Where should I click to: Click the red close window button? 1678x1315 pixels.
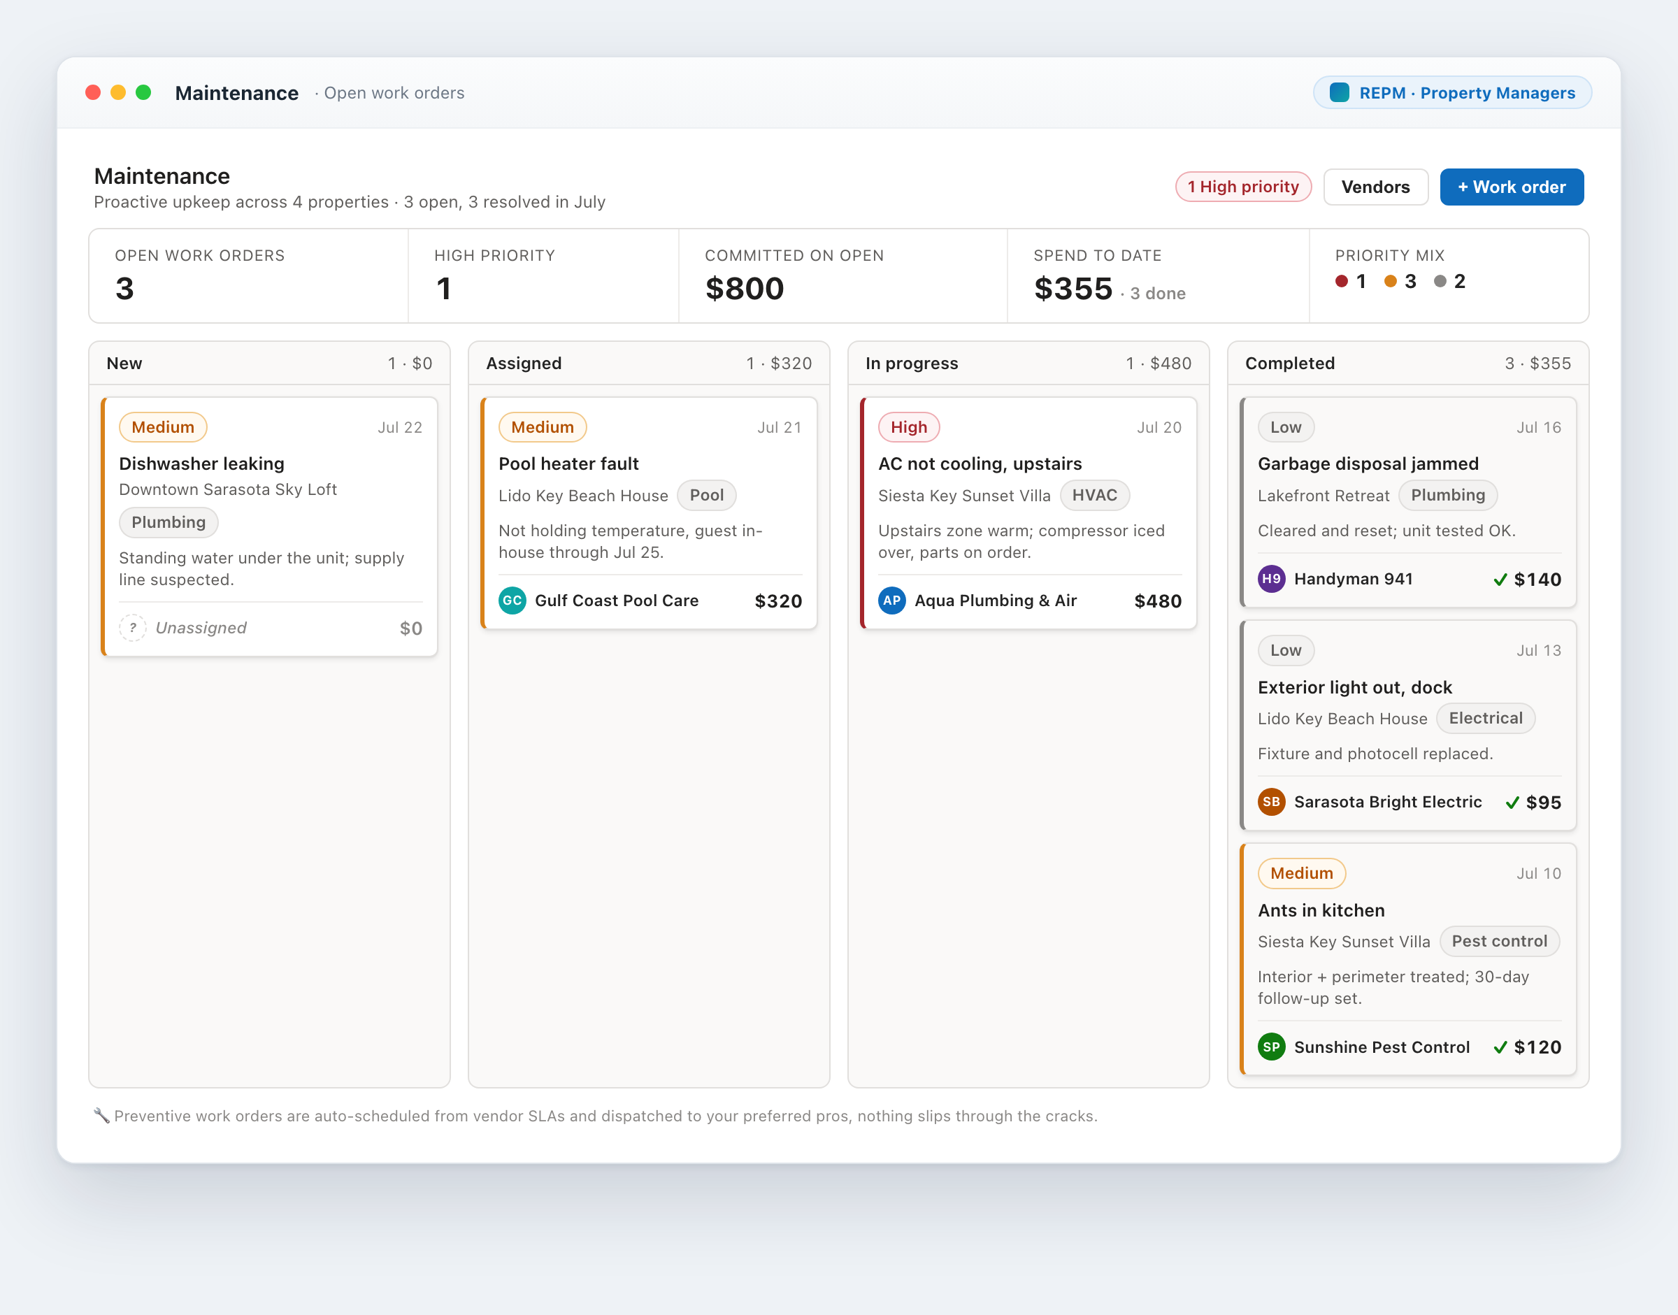click(x=93, y=92)
